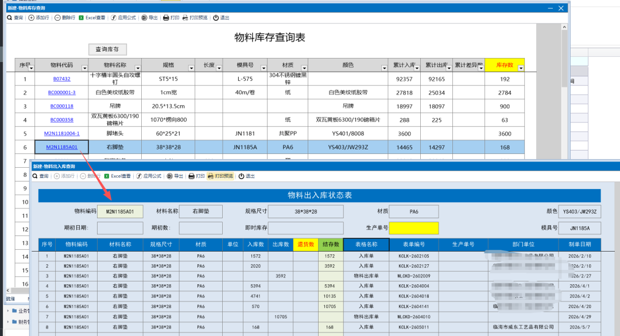Click 导出 in the 物料库存查询 window toolbar
The image size is (620, 336).
click(150, 18)
